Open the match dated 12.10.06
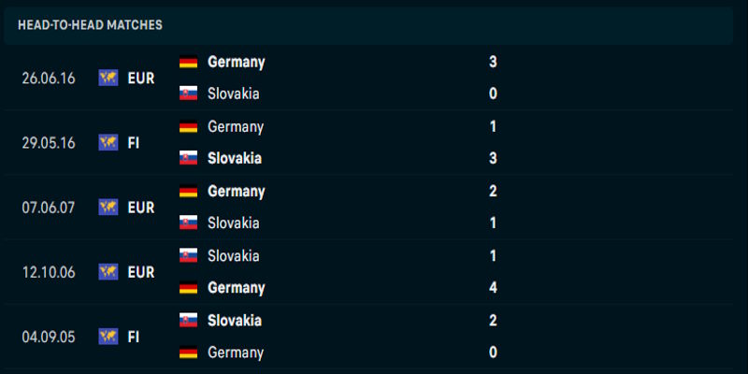 point(49,272)
